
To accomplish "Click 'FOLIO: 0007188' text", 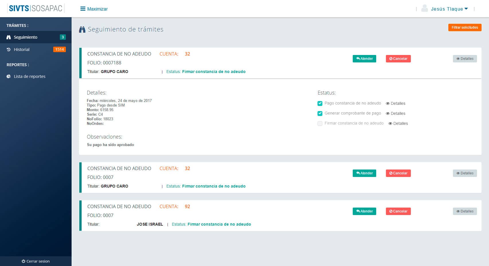I will click(104, 63).
